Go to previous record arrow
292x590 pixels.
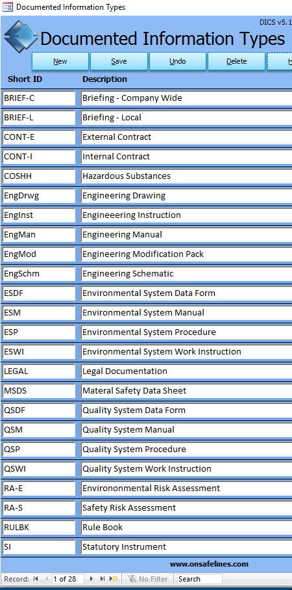tap(46, 579)
